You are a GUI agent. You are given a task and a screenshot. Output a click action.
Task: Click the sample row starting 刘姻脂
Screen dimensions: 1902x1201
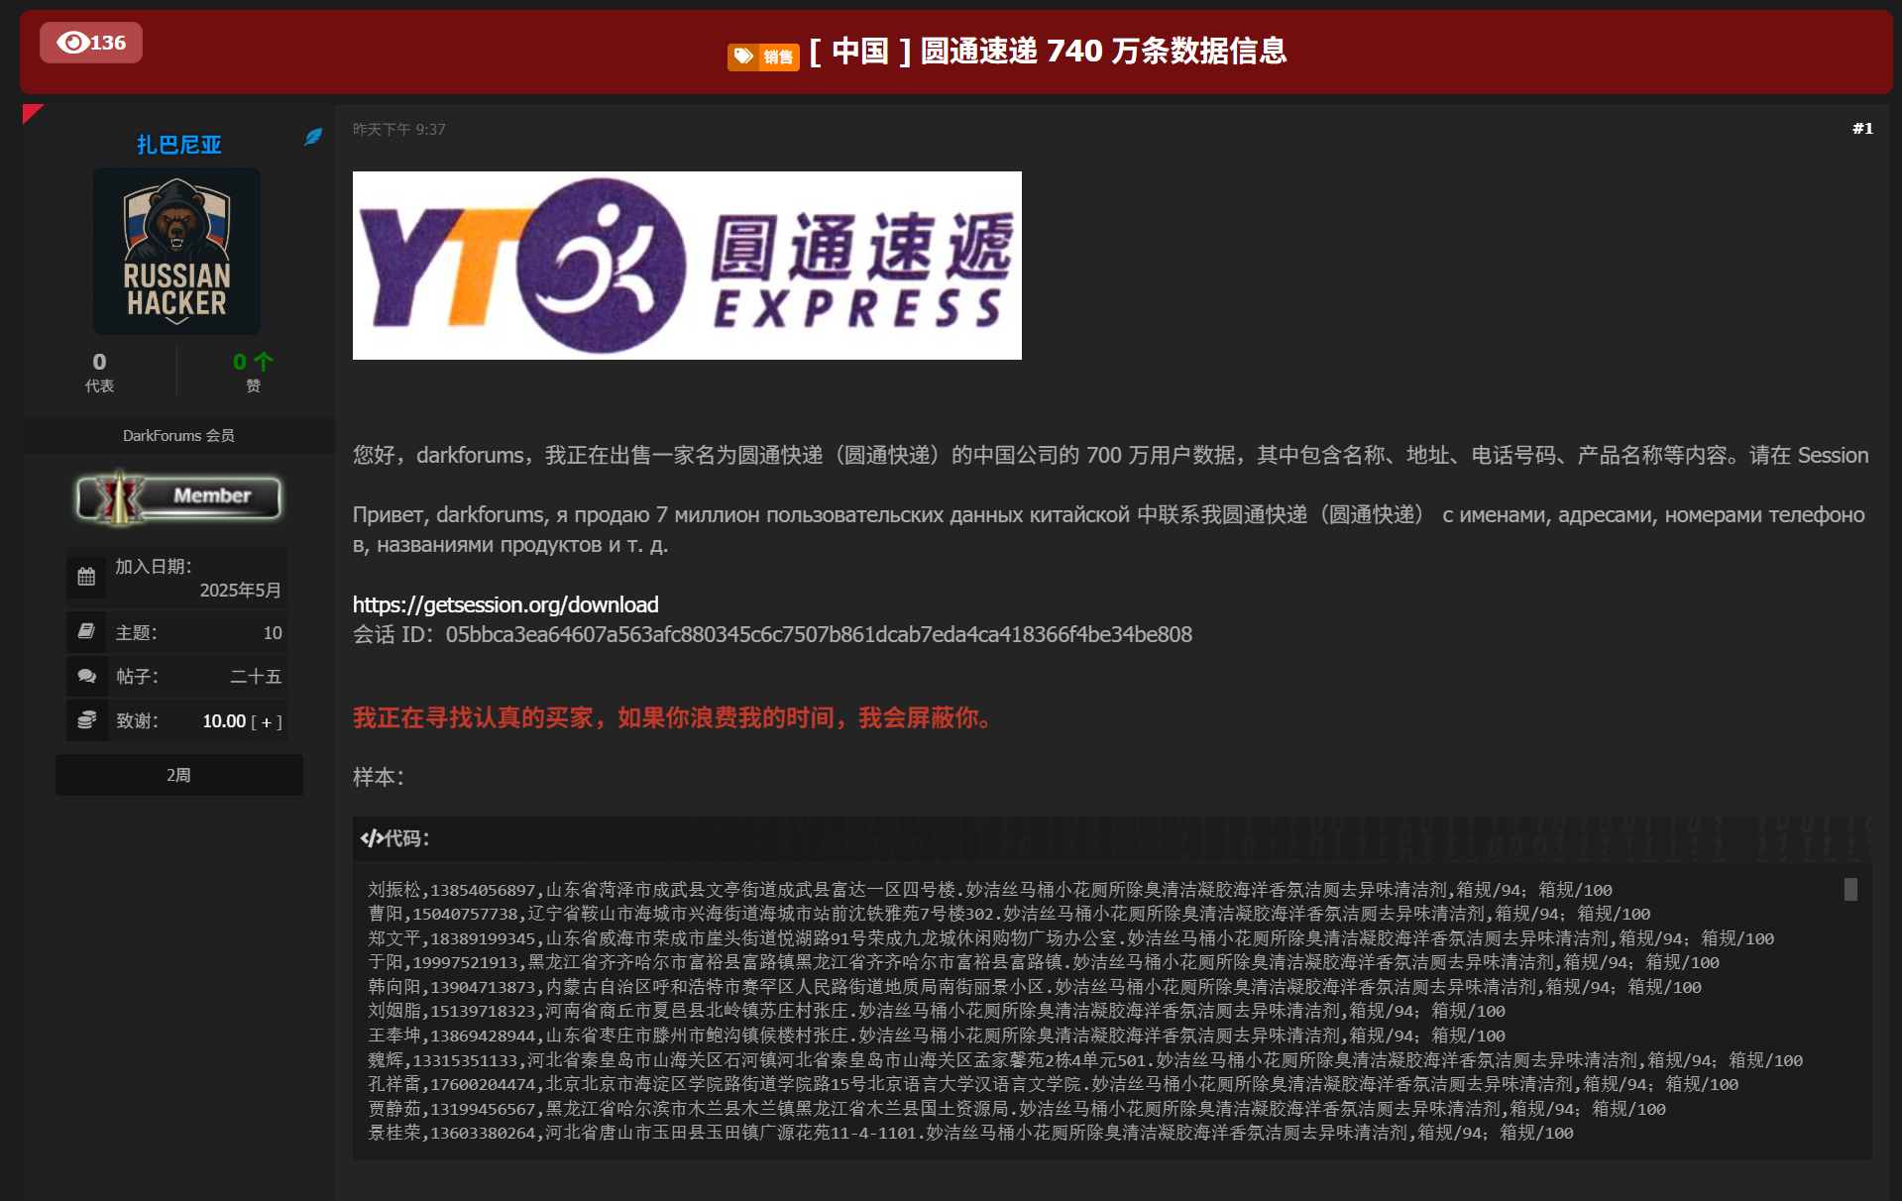point(937,1011)
